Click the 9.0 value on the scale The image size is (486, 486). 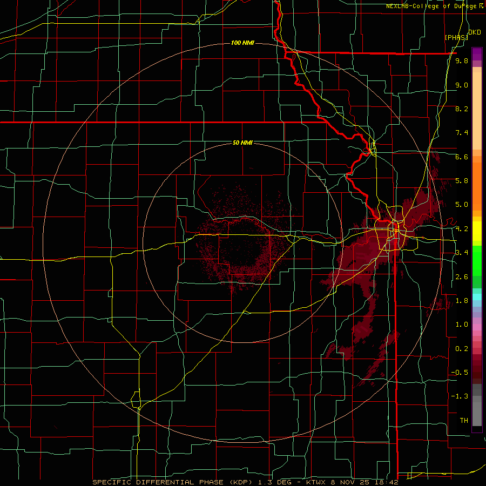462,85
